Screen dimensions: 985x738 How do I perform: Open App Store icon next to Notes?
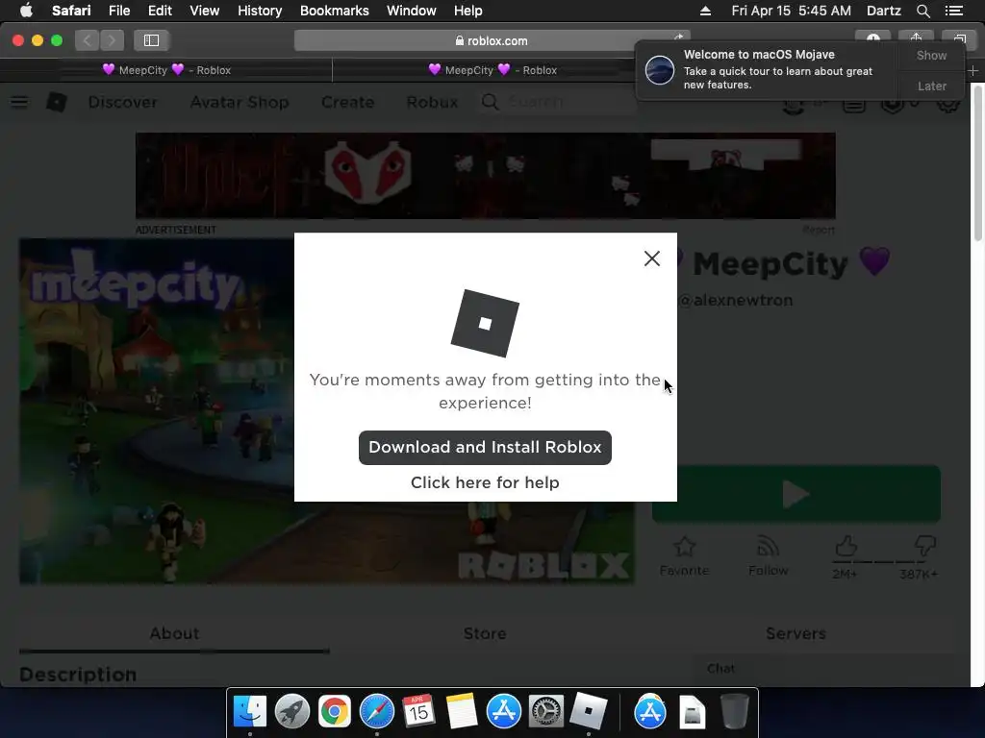click(503, 712)
